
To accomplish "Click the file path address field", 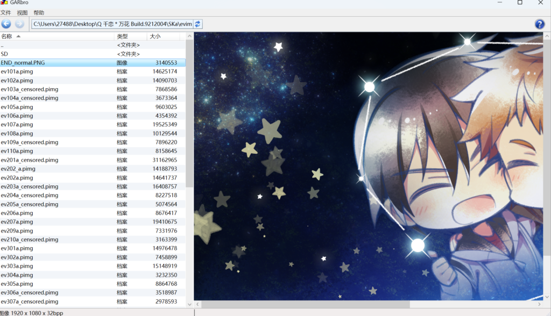I will click(112, 24).
